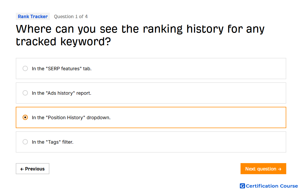Click empty space in the "Tags" filter answer card
Screen dimensions: 302x191
[x=179, y=142]
